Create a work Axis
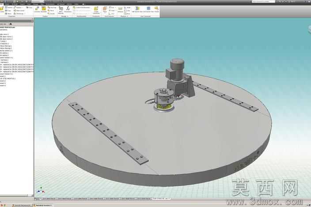This screenshot has width=311, height=207. (x=112, y=8)
